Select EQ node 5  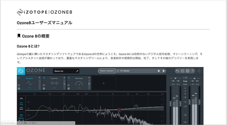(119, 110)
